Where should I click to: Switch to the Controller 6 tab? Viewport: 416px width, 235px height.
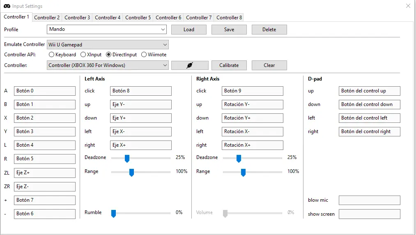(168, 18)
